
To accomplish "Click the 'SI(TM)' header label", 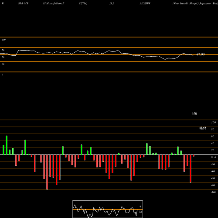I will click(83, 3).
